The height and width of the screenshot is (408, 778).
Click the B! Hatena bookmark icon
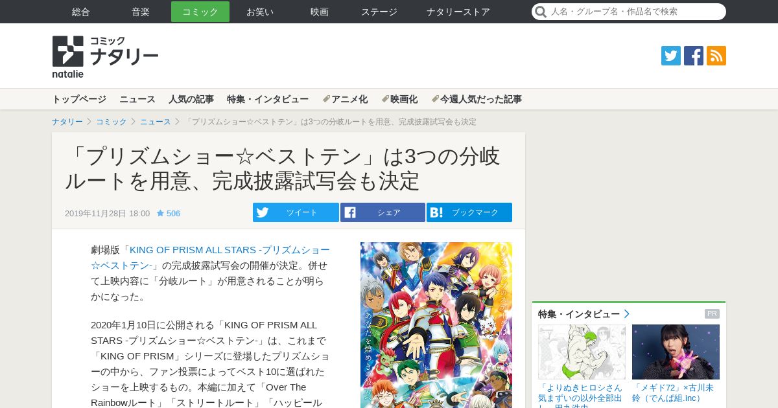[x=436, y=212]
